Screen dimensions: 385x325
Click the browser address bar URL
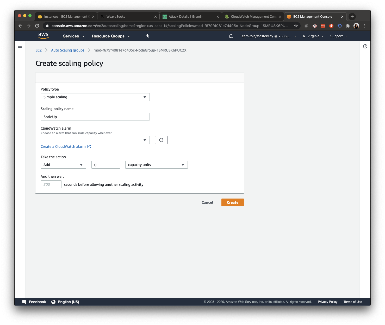pyautogui.click(x=170, y=26)
